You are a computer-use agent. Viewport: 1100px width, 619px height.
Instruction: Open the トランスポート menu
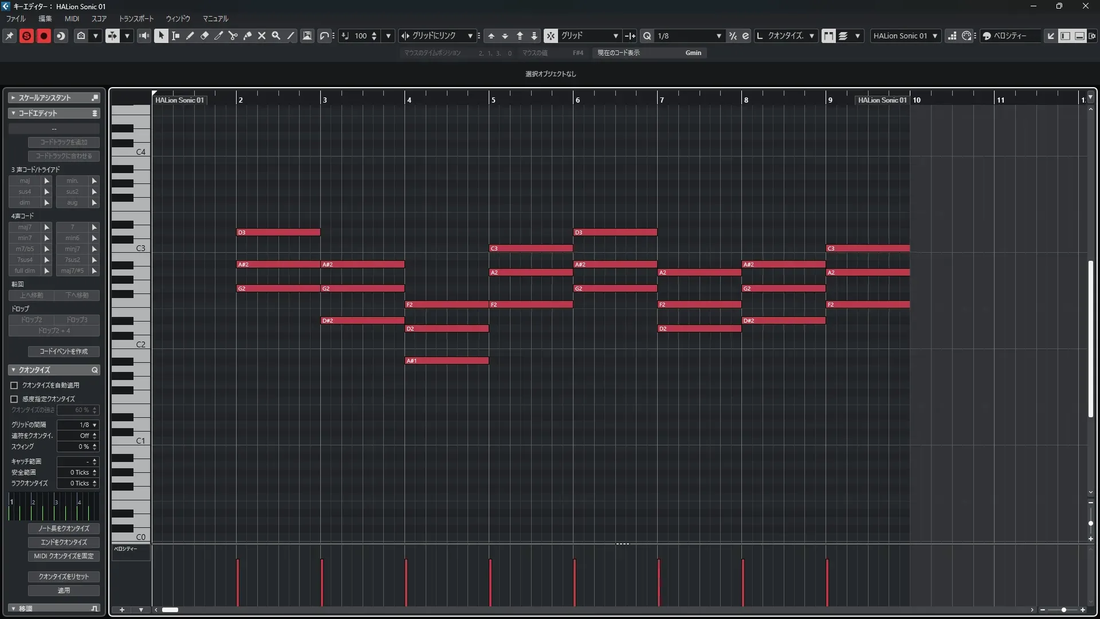click(x=136, y=18)
